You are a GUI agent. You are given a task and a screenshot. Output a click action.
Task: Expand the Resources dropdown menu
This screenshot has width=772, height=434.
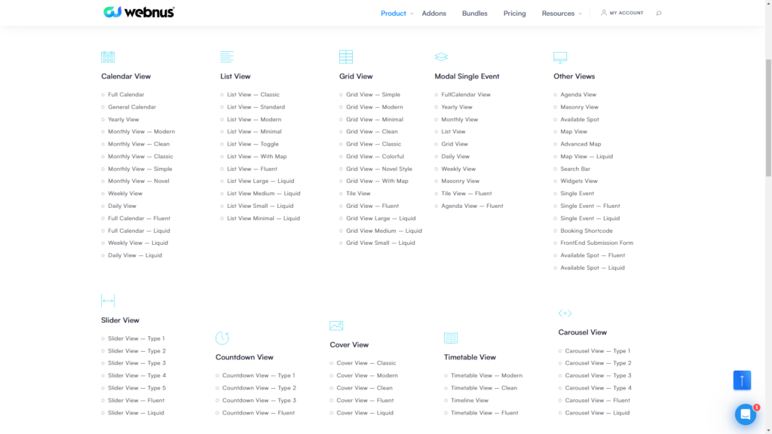pyautogui.click(x=561, y=14)
